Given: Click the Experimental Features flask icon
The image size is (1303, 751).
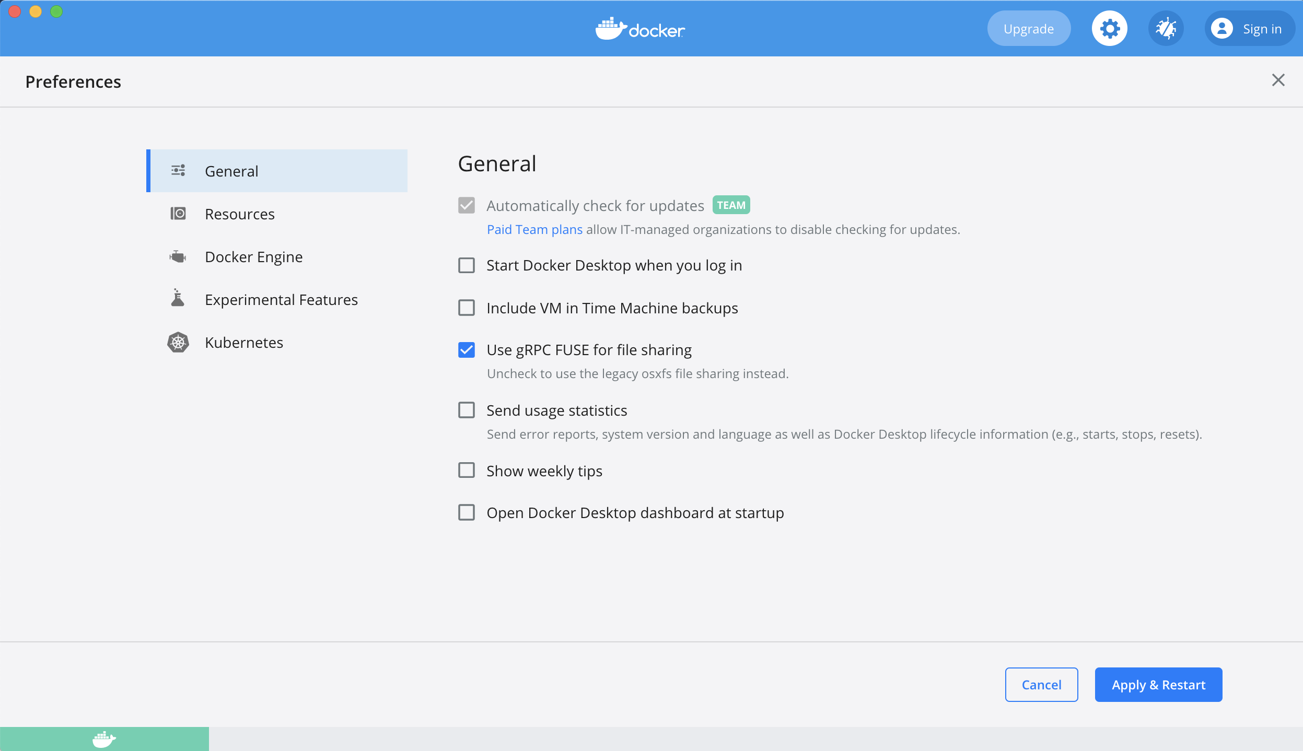Looking at the screenshot, I should (x=178, y=299).
